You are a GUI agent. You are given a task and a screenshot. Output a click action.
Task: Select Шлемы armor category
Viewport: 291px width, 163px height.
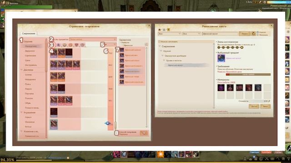pos(28,75)
